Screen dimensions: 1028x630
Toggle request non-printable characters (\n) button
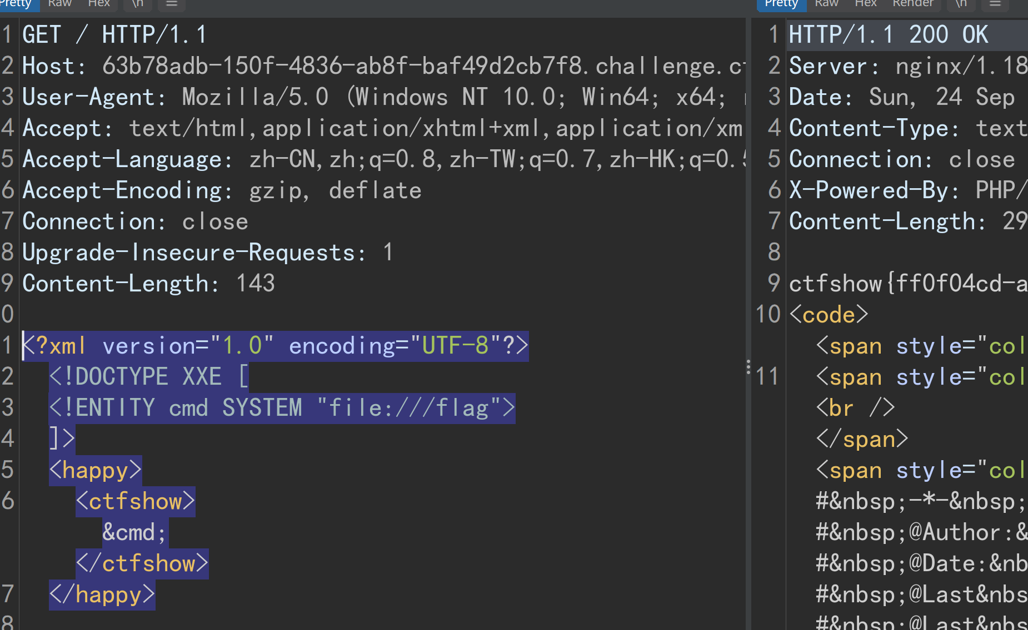click(137, 3)
